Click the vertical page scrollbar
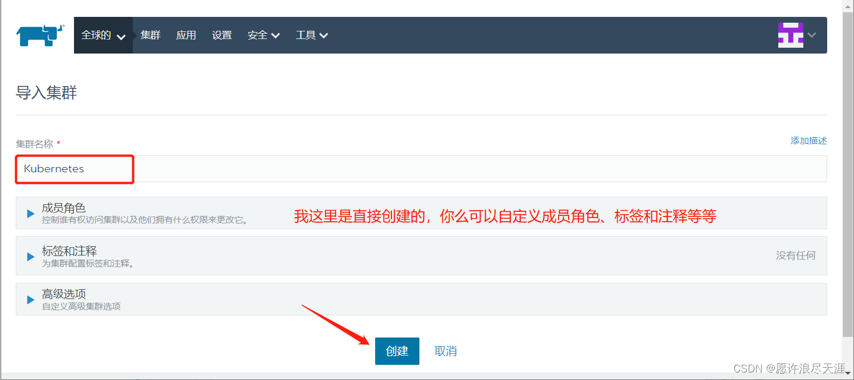This screenshot has width=854, height=380. coord(848,175)
